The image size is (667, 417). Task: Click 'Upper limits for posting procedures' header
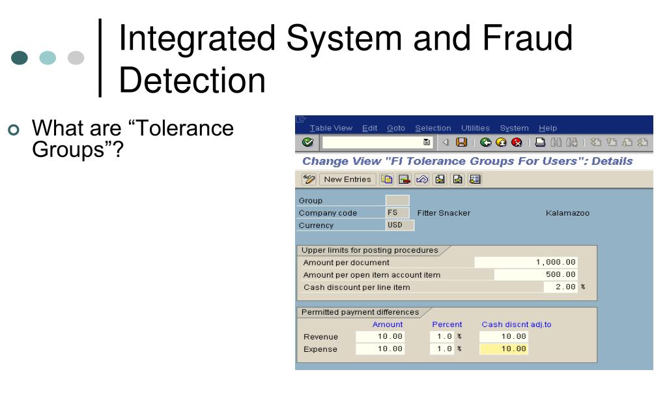click(370, 250)
